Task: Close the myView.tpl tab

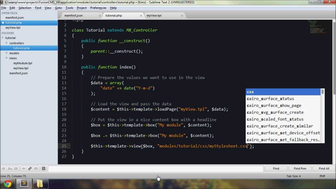Action: point(182,16)
